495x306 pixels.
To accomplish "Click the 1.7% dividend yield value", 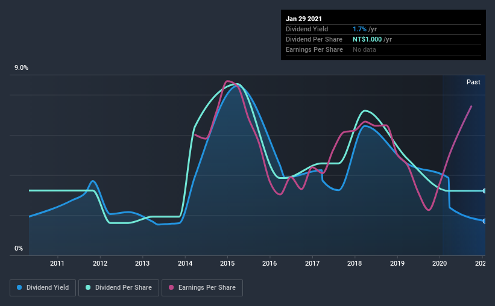I will (x=359, y=29).
